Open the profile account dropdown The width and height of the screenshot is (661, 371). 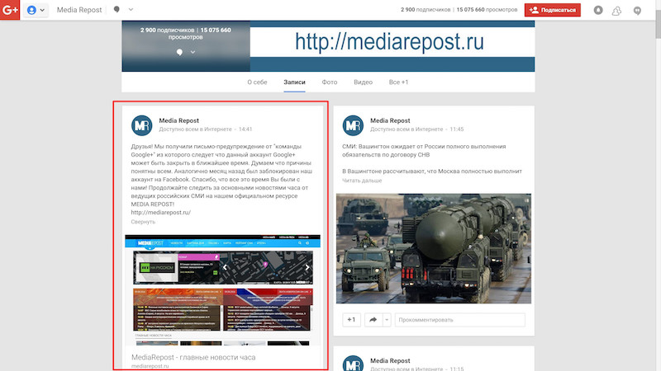click(x=36, y=10)
